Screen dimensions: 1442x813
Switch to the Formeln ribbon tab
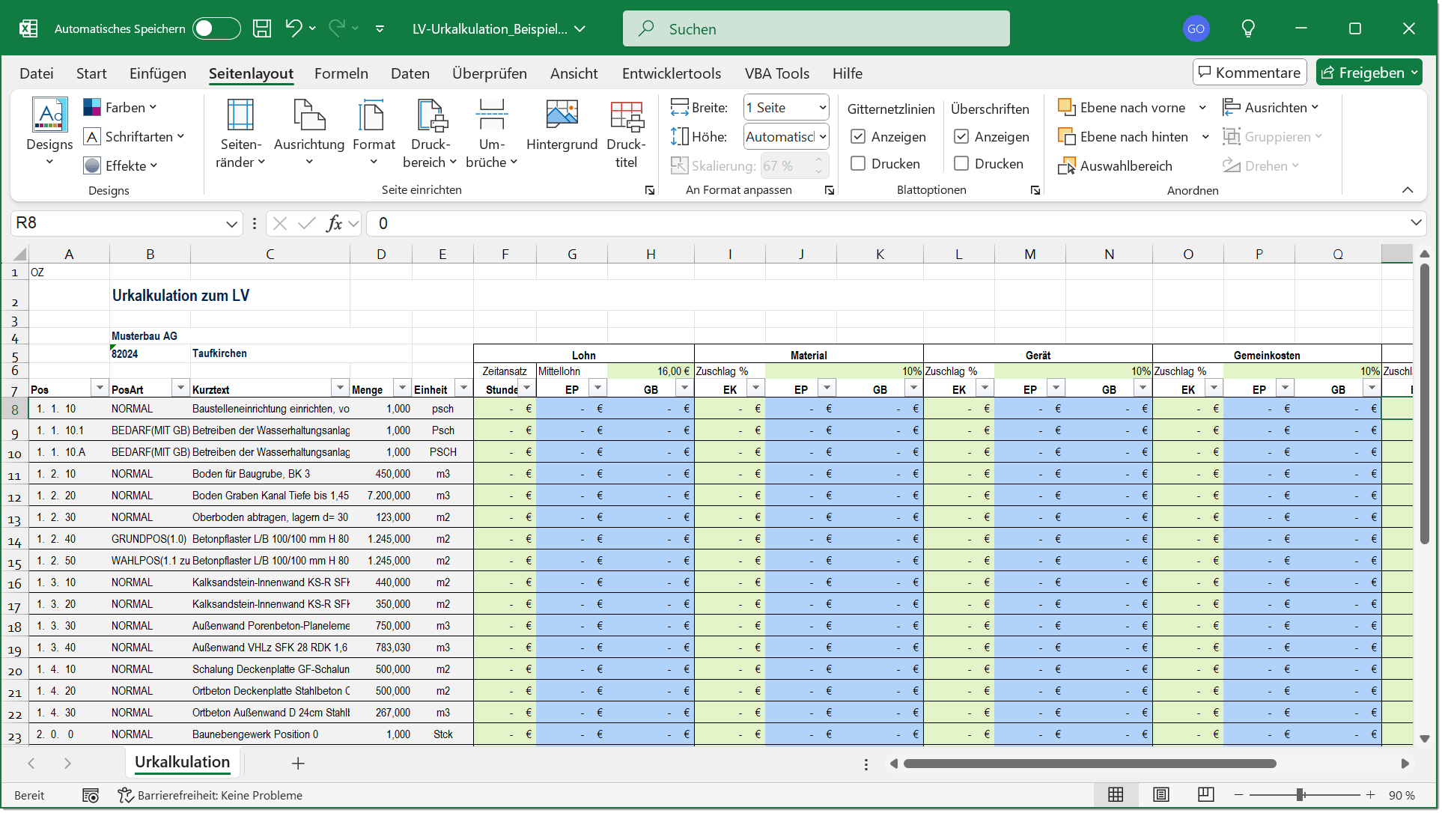point(341,73)
